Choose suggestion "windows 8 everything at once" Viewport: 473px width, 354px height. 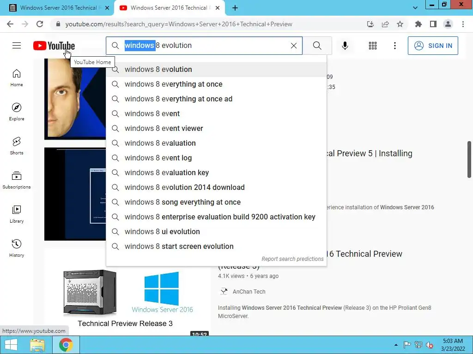point(216,84)
